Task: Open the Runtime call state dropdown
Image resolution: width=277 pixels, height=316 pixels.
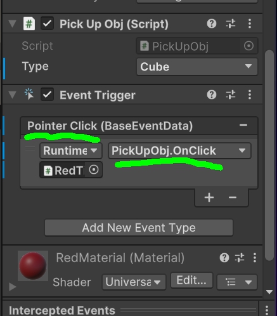Action: click(x=71, y=150)
